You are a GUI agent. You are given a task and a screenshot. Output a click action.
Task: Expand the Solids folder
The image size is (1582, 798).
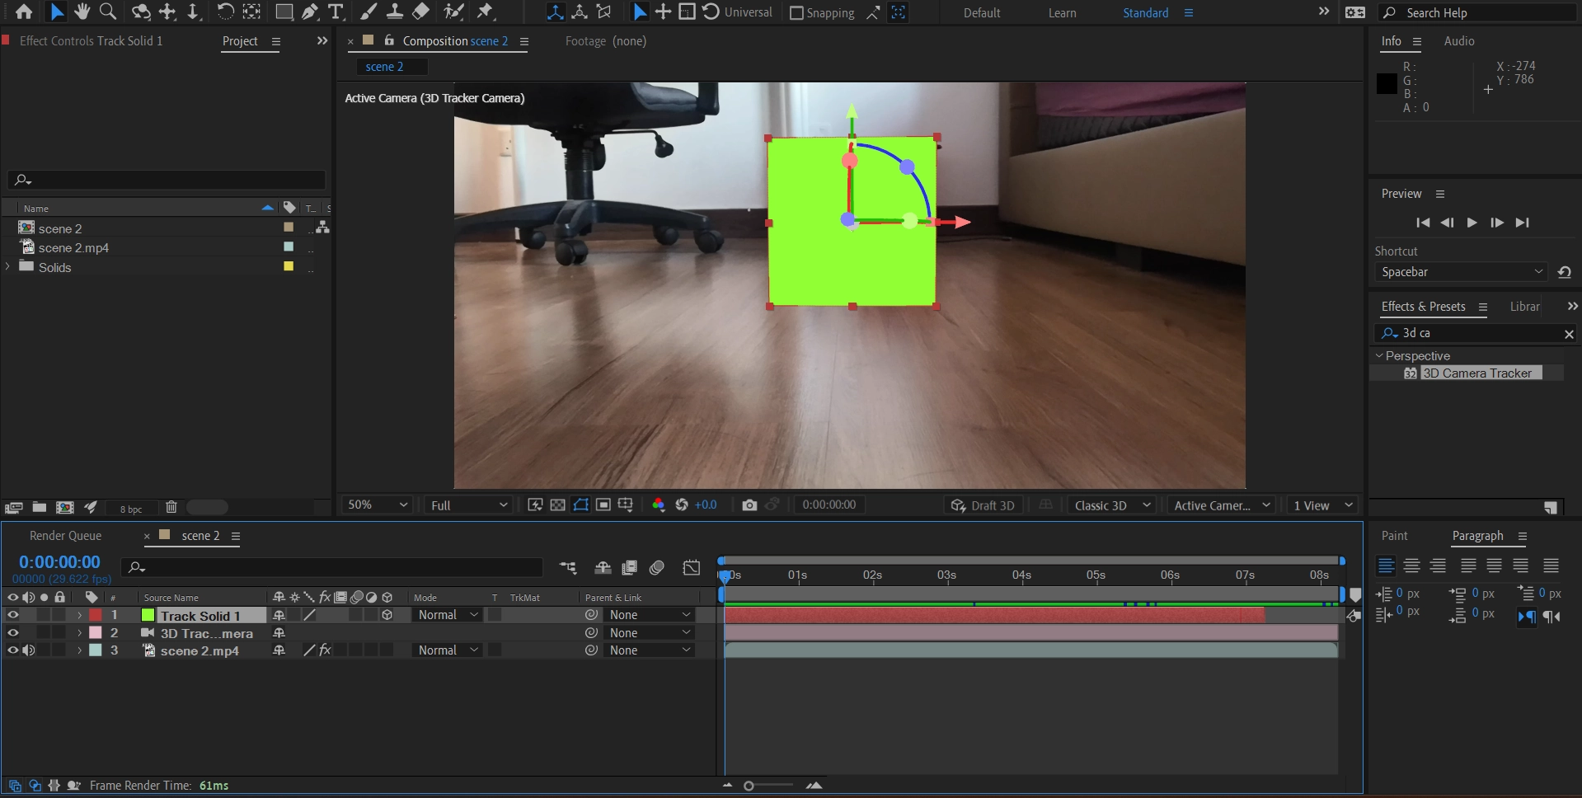pos(8,267)
